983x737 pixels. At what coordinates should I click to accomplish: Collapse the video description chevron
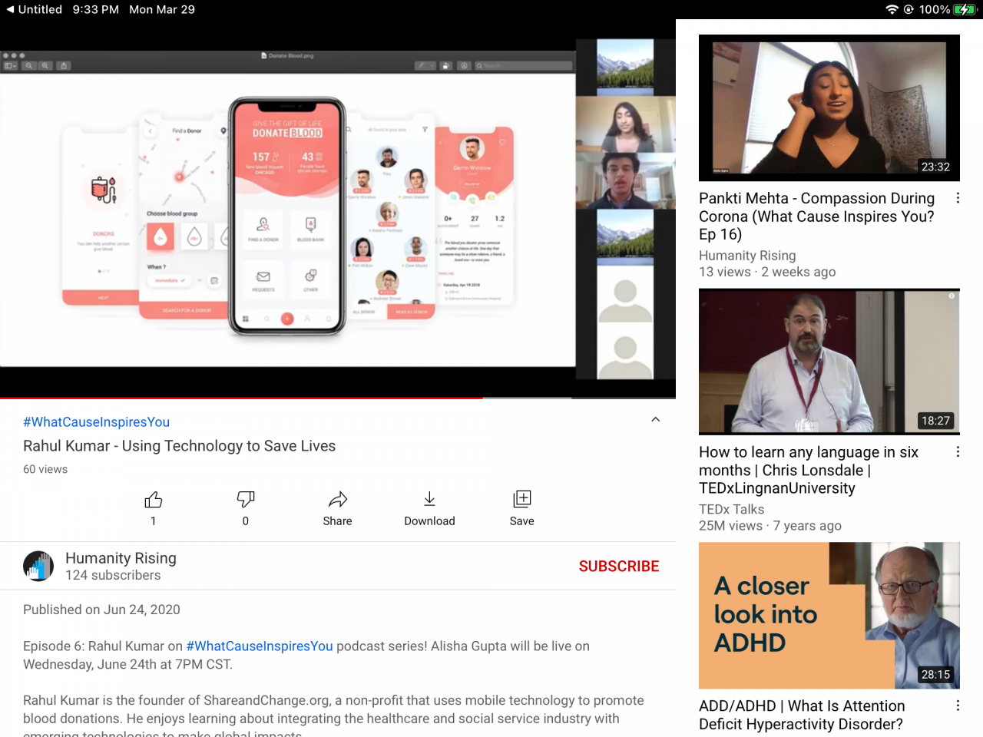pos(656,419)
